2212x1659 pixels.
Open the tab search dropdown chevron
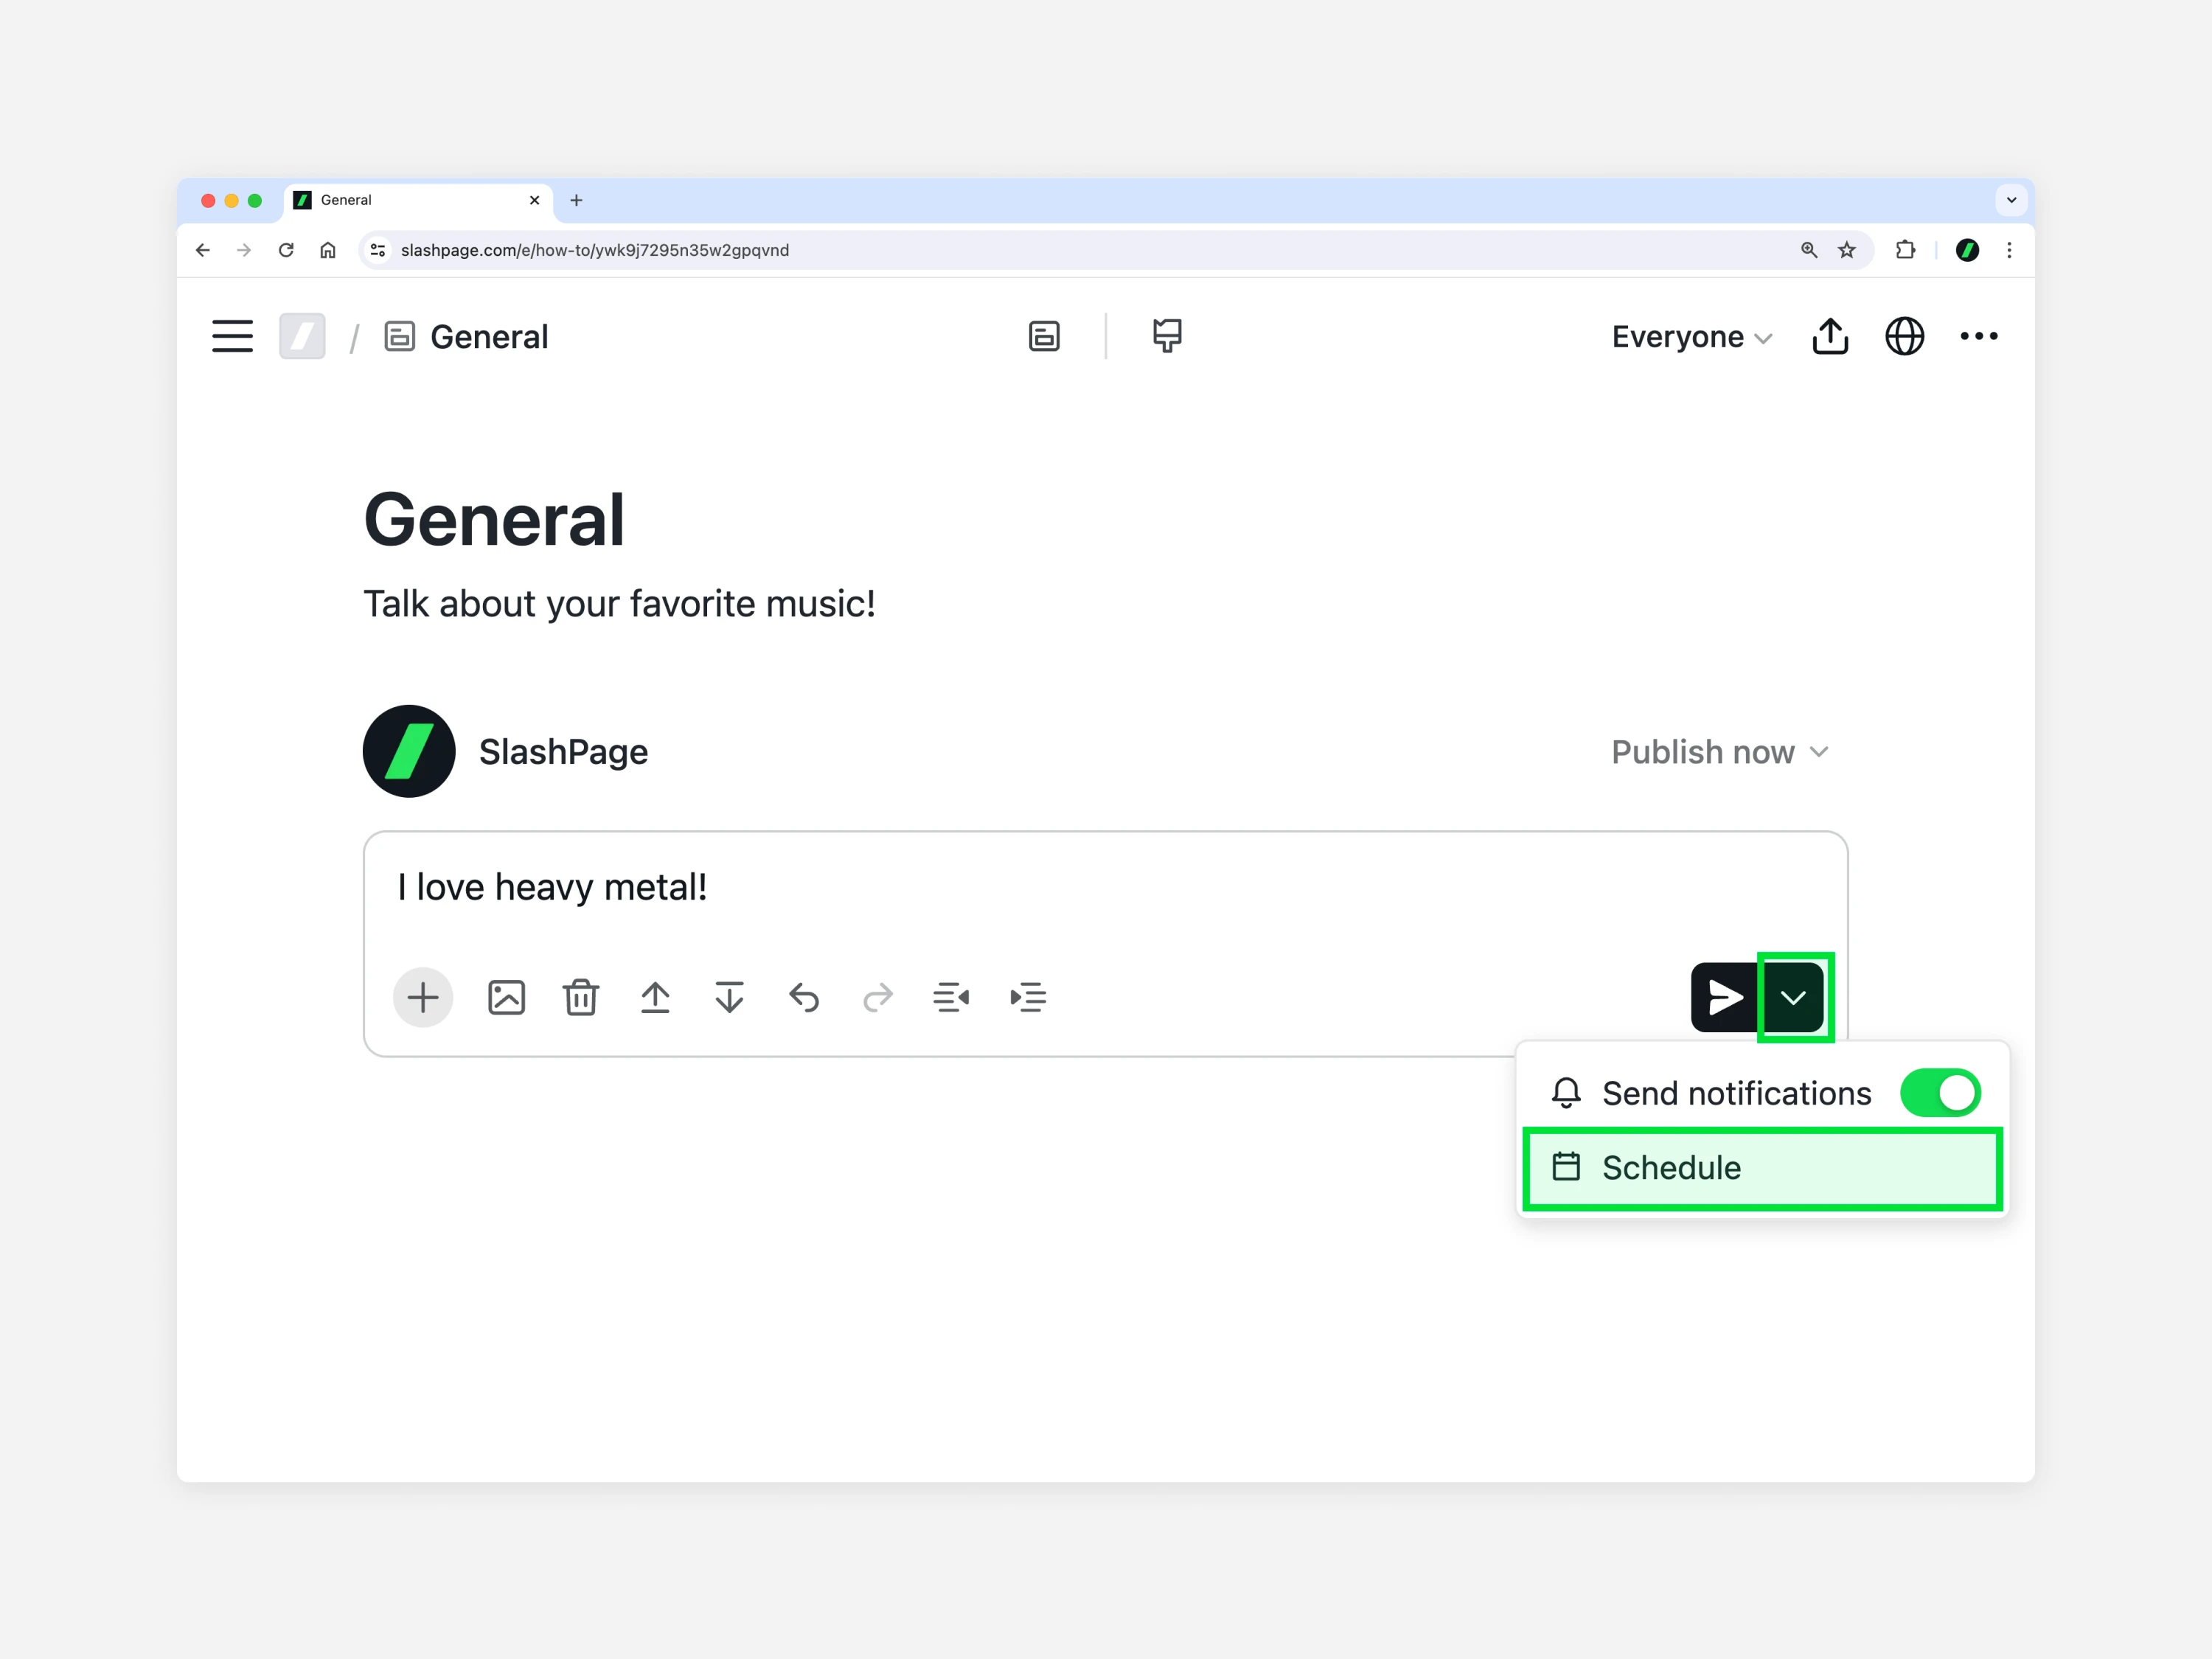[2011, 200]
